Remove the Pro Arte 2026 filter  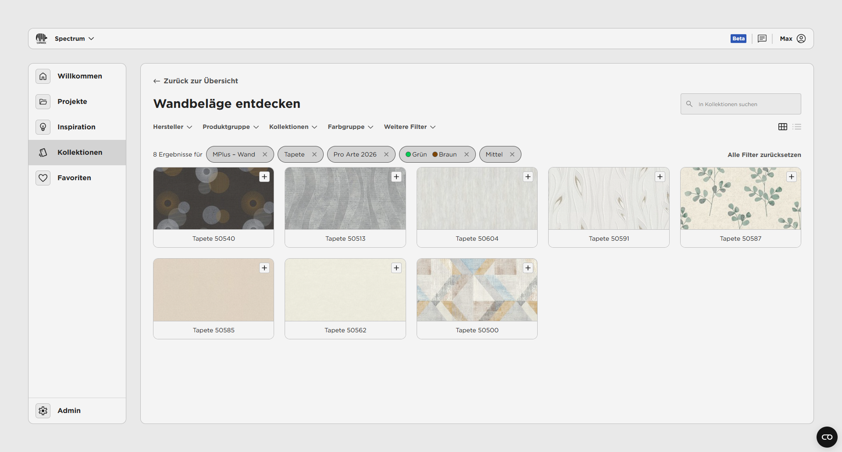click(386, 154)
